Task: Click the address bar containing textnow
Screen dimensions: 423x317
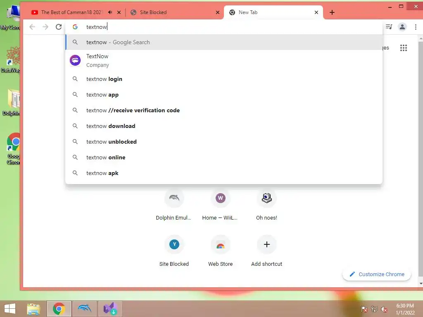Action: pos(224,27)
